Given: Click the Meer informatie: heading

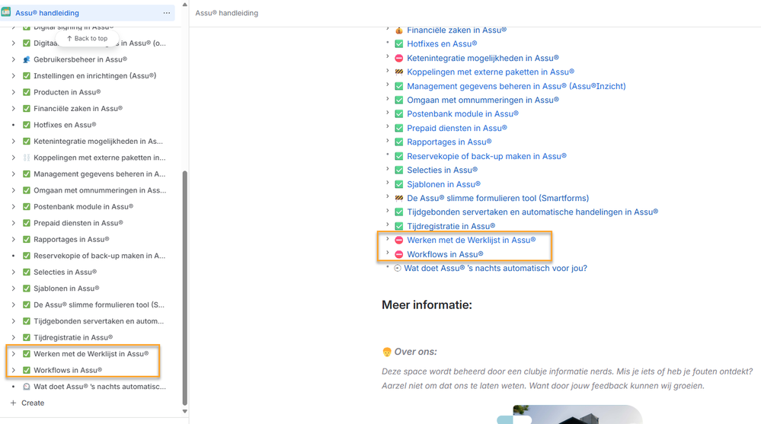Looking at the screenshot, I should point(427,305).
